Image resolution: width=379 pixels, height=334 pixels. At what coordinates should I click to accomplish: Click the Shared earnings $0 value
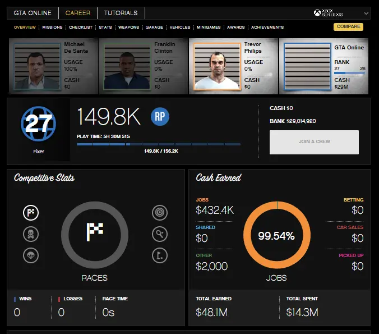click(202, 238)
